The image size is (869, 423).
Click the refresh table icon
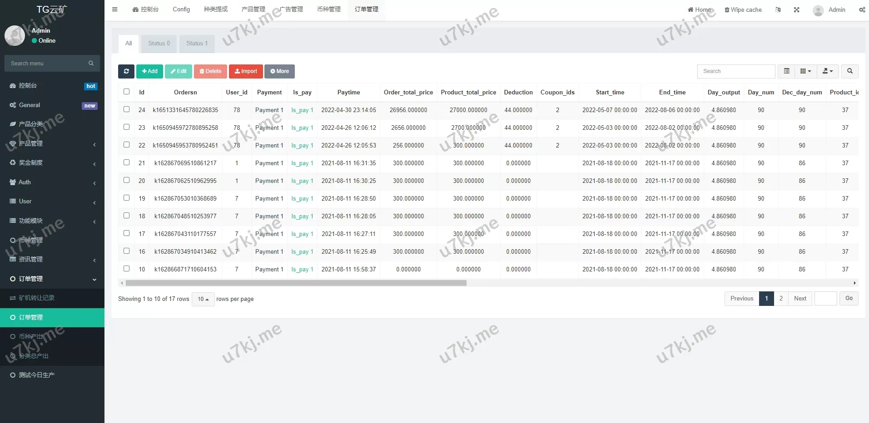tap(126, 71)
